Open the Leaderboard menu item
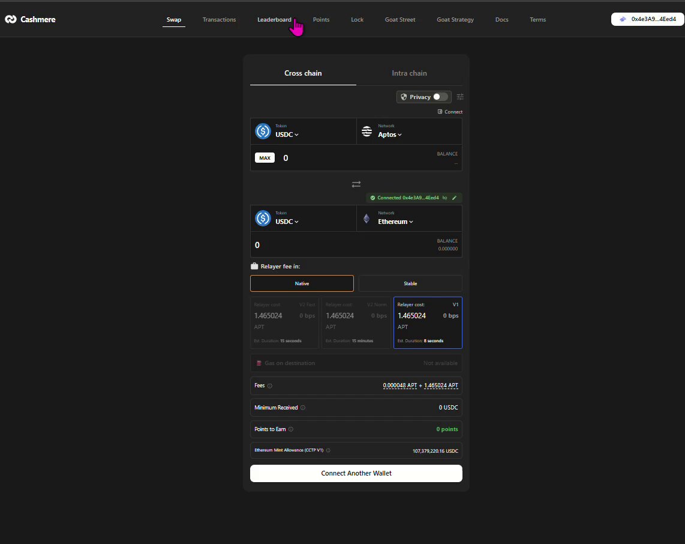Screen dimensions: 685x544 tap(274, 20)
